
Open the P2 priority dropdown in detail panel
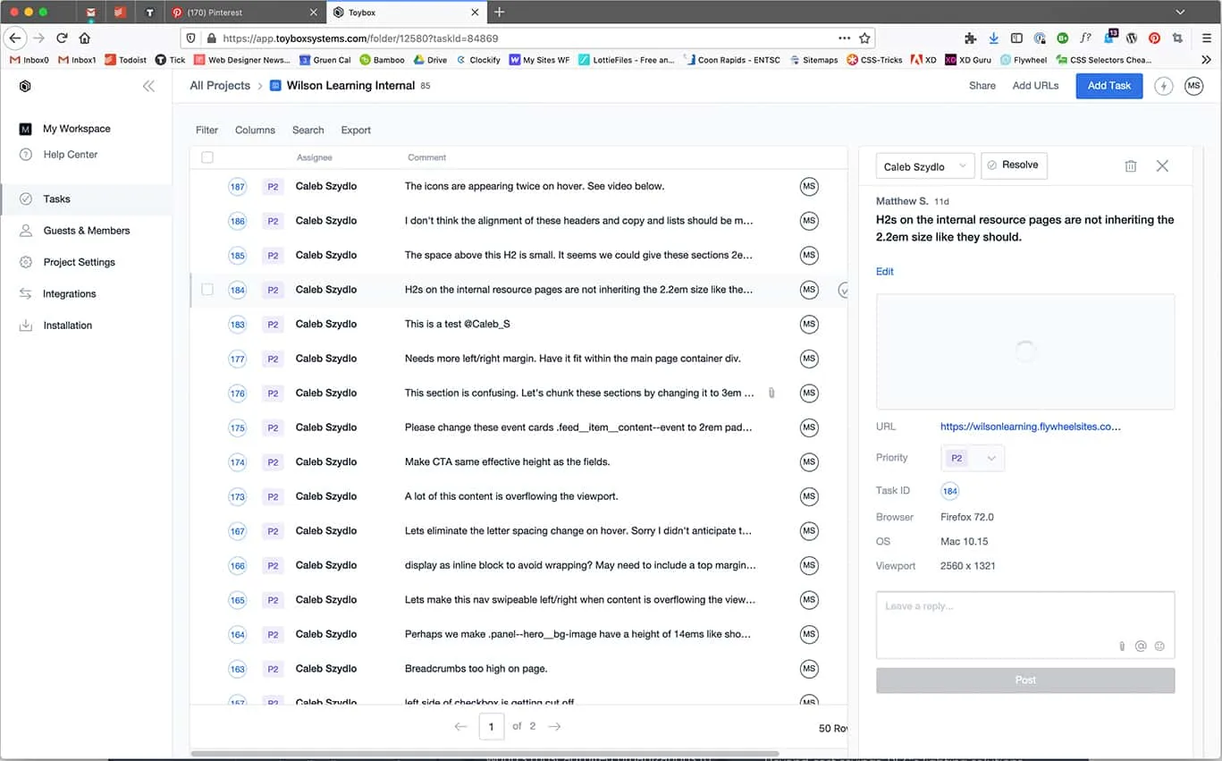coord(973,458)
